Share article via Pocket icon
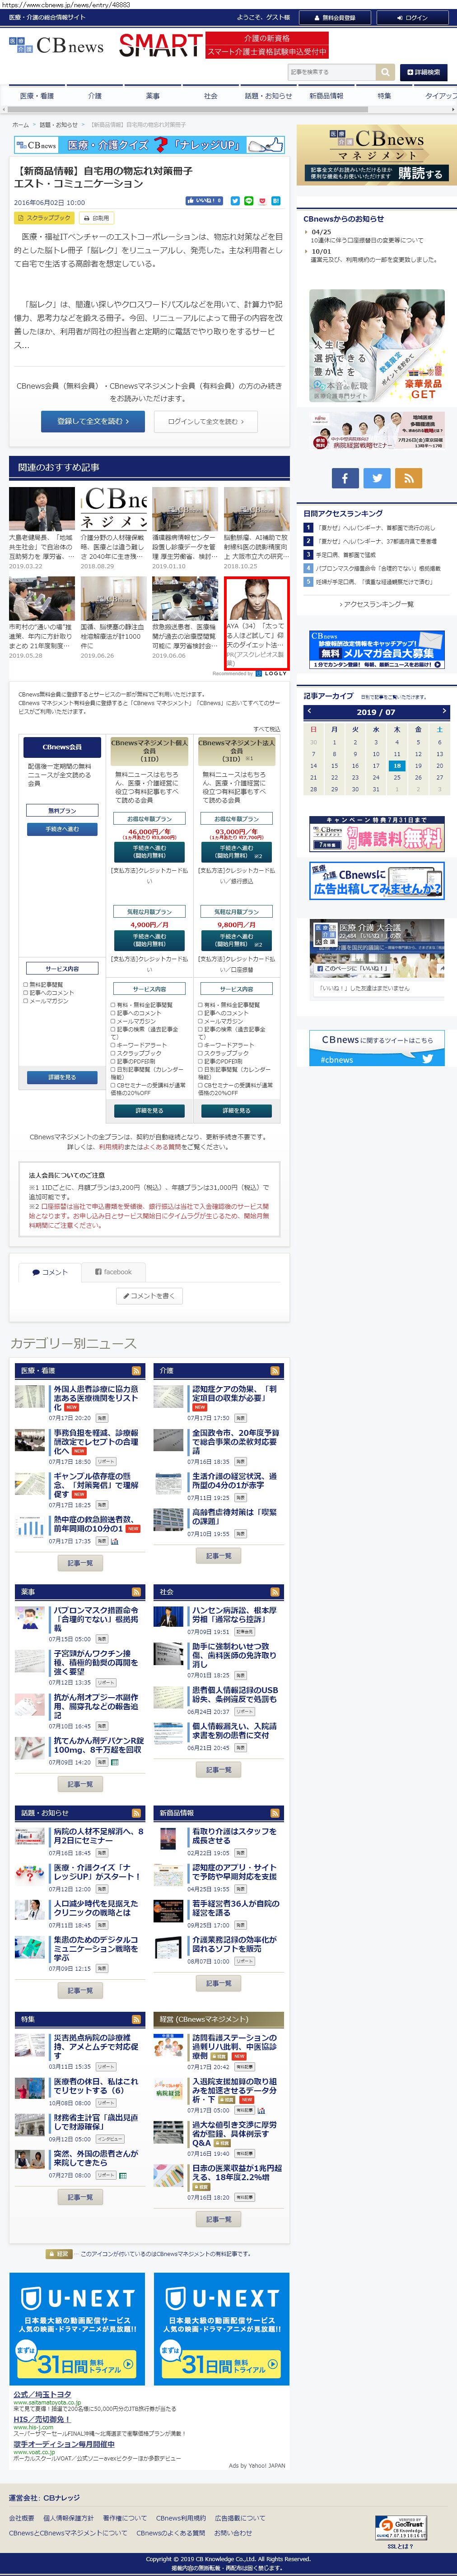Screen dimensions: 457x2576 pyautogui.click(x=263, y=201)
